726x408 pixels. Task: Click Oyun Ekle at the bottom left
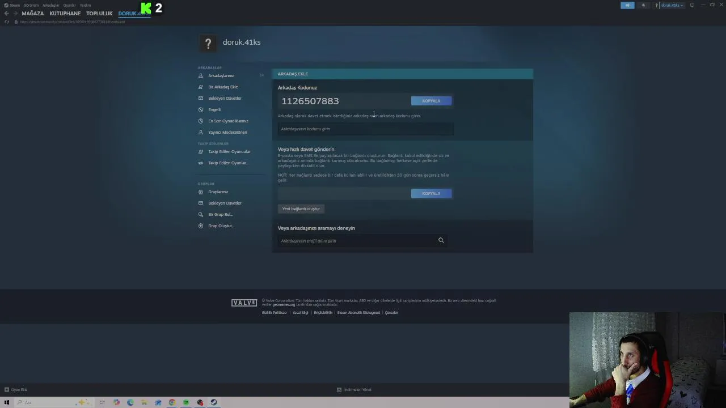16,389
